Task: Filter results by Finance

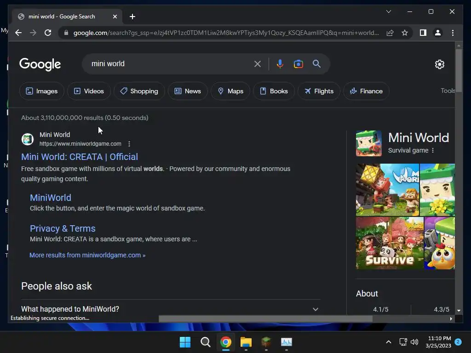Action: click(366, 91)
